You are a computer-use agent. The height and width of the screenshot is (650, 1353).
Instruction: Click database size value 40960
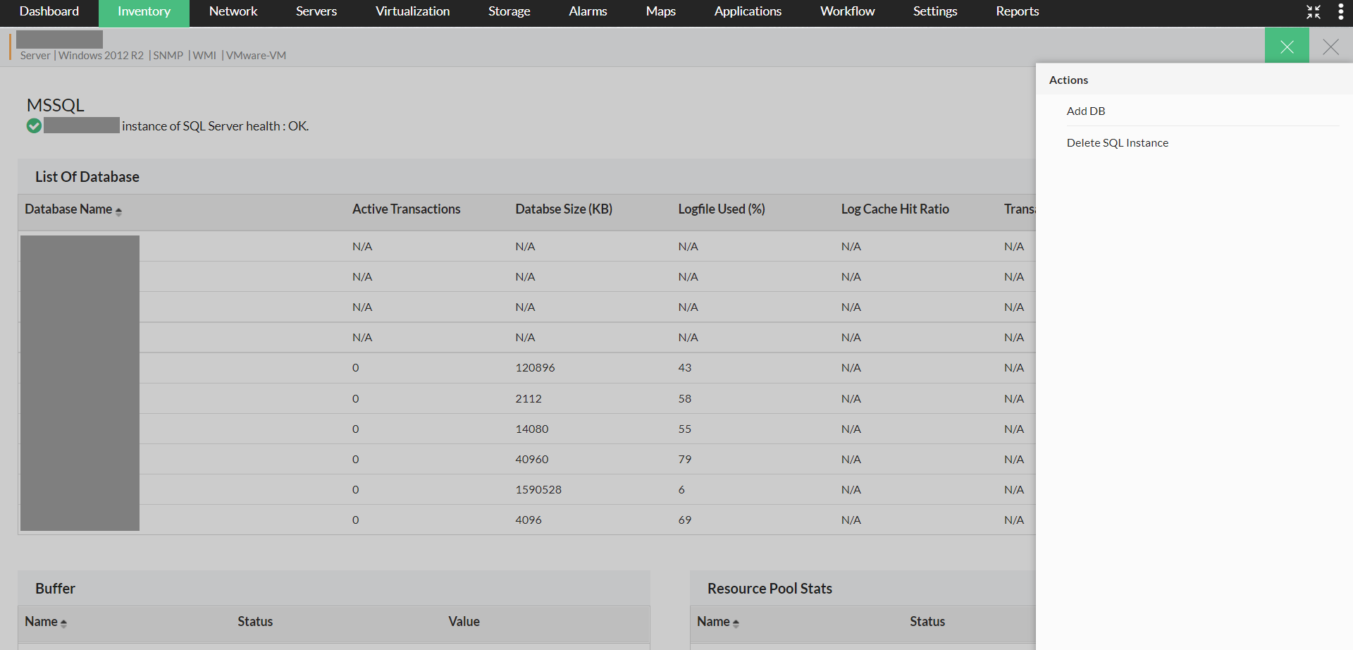532,459
